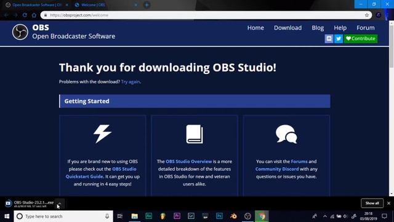Click the OBS logo in the site header
The width and height of the screenshot is (394, 222).
20,32
